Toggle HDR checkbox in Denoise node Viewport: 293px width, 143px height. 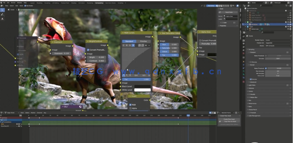coord(18,54)
